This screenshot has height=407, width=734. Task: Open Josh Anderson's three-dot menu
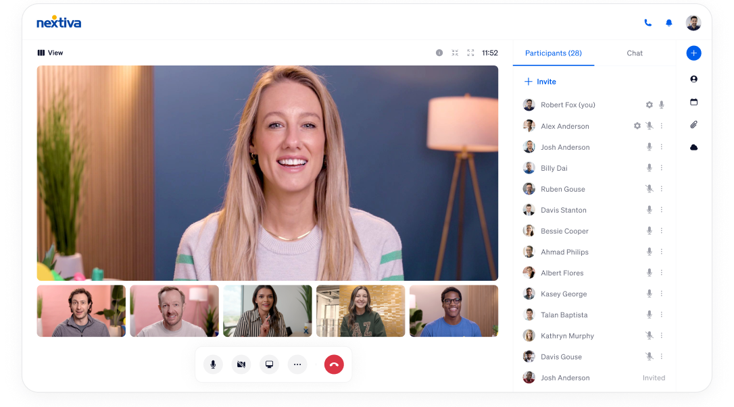662,146
